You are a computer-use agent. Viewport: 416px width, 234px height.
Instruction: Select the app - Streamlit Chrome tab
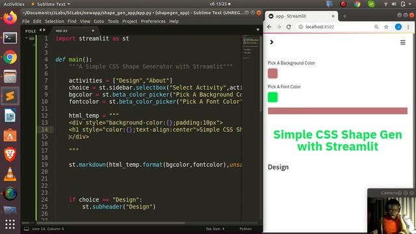pyautogui.click(x=301, y=16)
